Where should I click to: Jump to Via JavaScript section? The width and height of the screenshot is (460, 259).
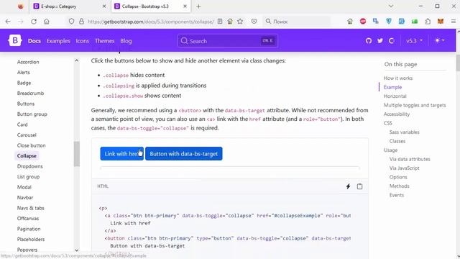tap(404, 168)
